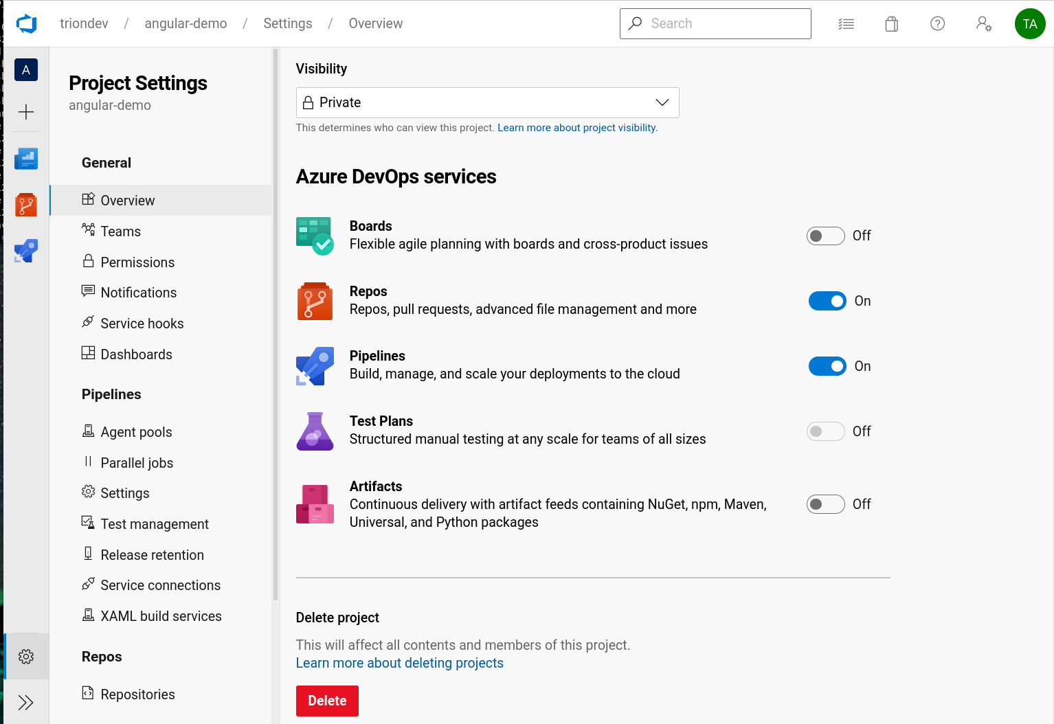
Task: Open the User settings icon
Action: [x=984, y=24]
